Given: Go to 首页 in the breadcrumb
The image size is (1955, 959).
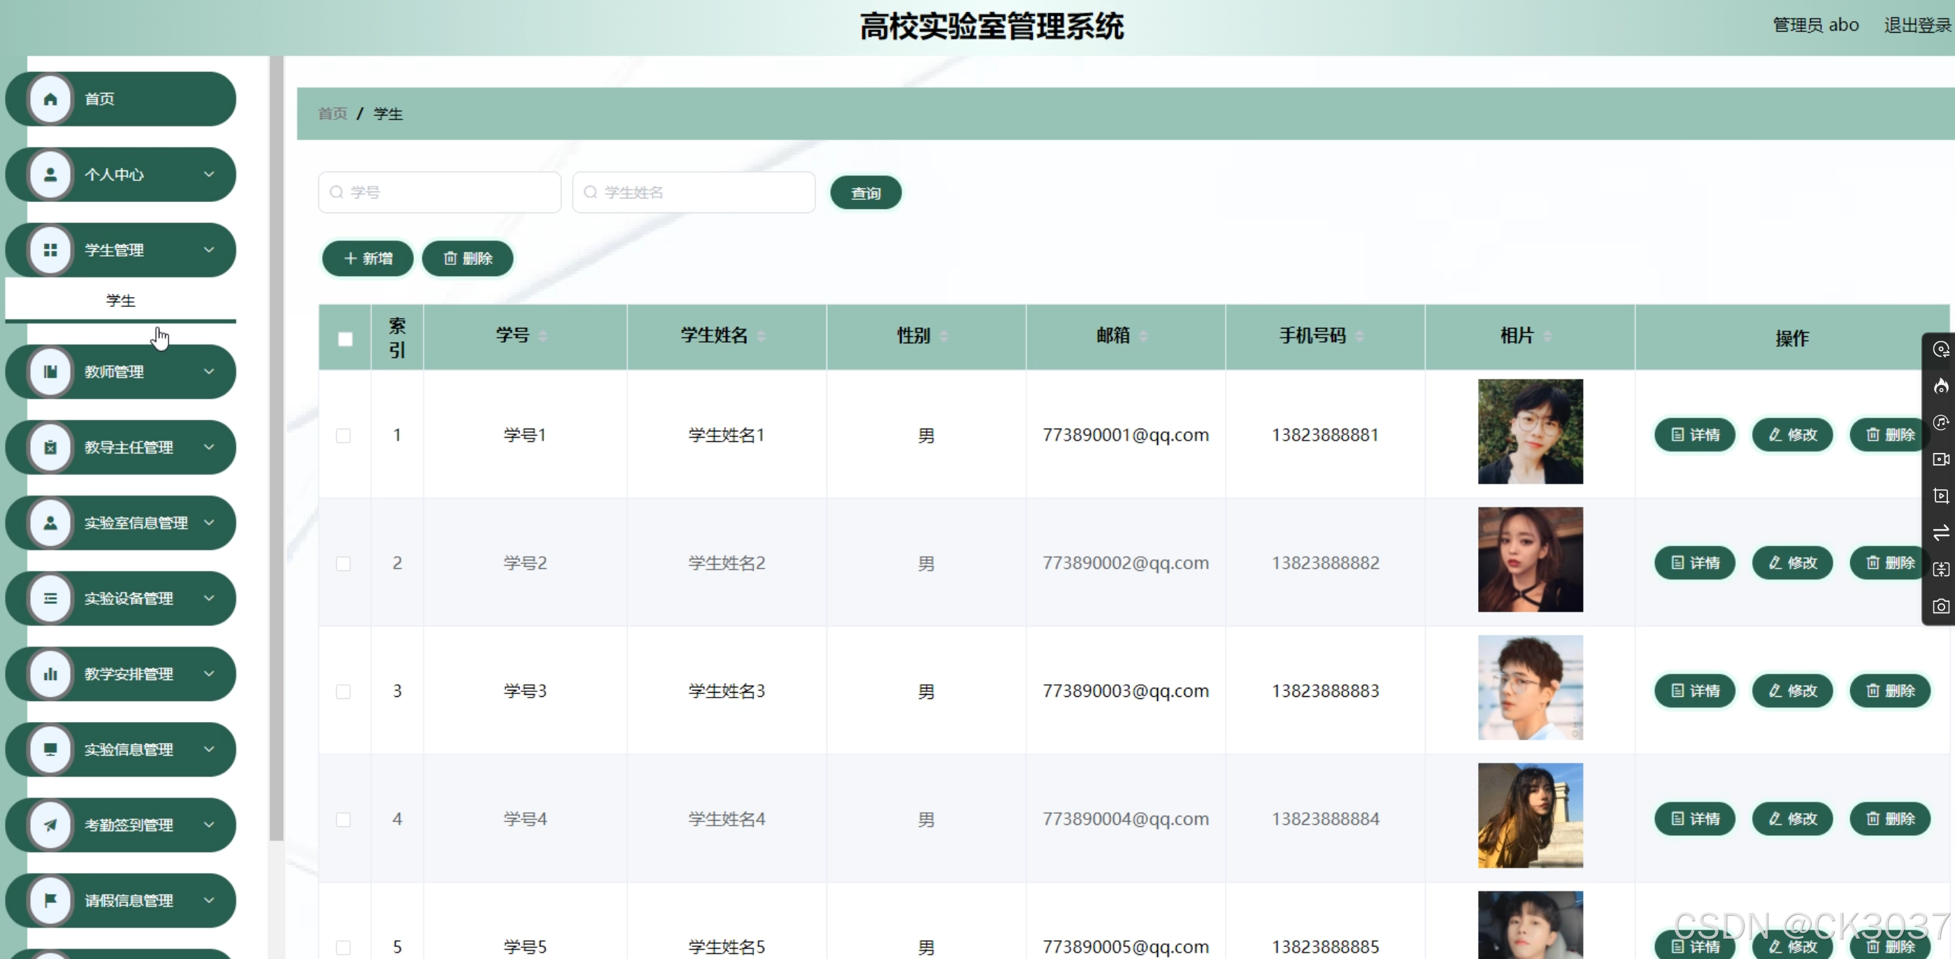Looking at the screenshot, I should point(332,114).
